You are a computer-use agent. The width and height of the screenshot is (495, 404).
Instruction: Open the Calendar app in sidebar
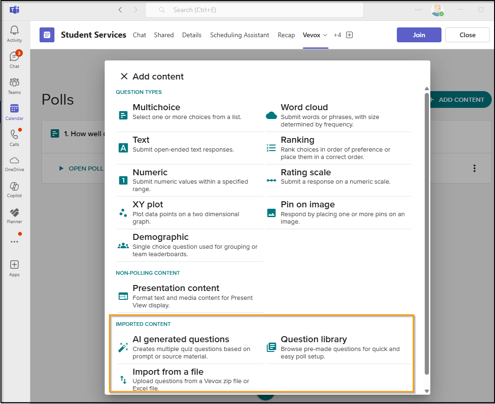tap(14, 112)
